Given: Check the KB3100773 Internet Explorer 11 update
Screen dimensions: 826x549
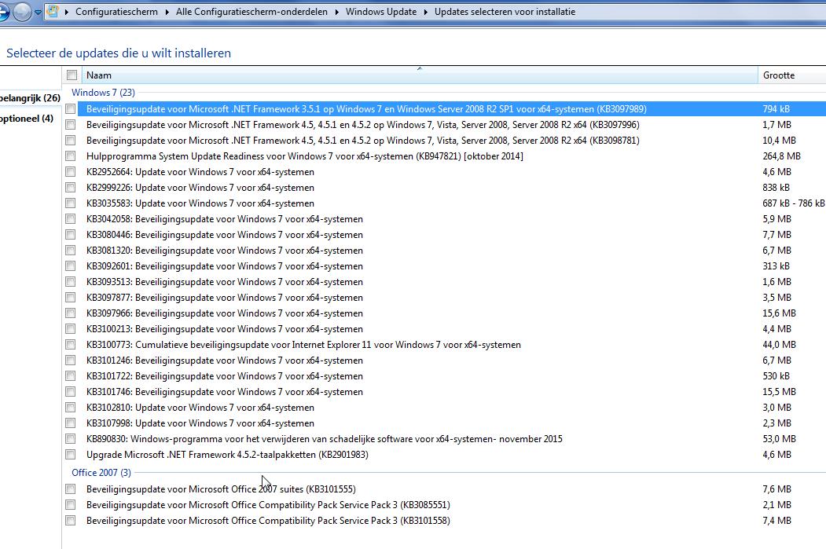Looking at the screenshot, I should [x=71, y=344].
